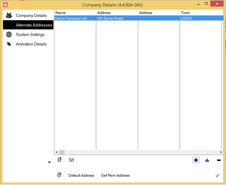Viewport: 226px width, 185px height.
Task: Select the Demo Company Ltd row
Action: (x=139, y=18)
